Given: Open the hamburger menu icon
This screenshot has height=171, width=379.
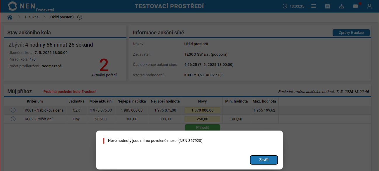Looking at the screenshot, I should [314, 6].
